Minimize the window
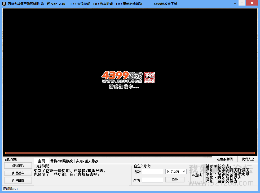The height and width of the screenshot is (193, 260). pos(235,3)
